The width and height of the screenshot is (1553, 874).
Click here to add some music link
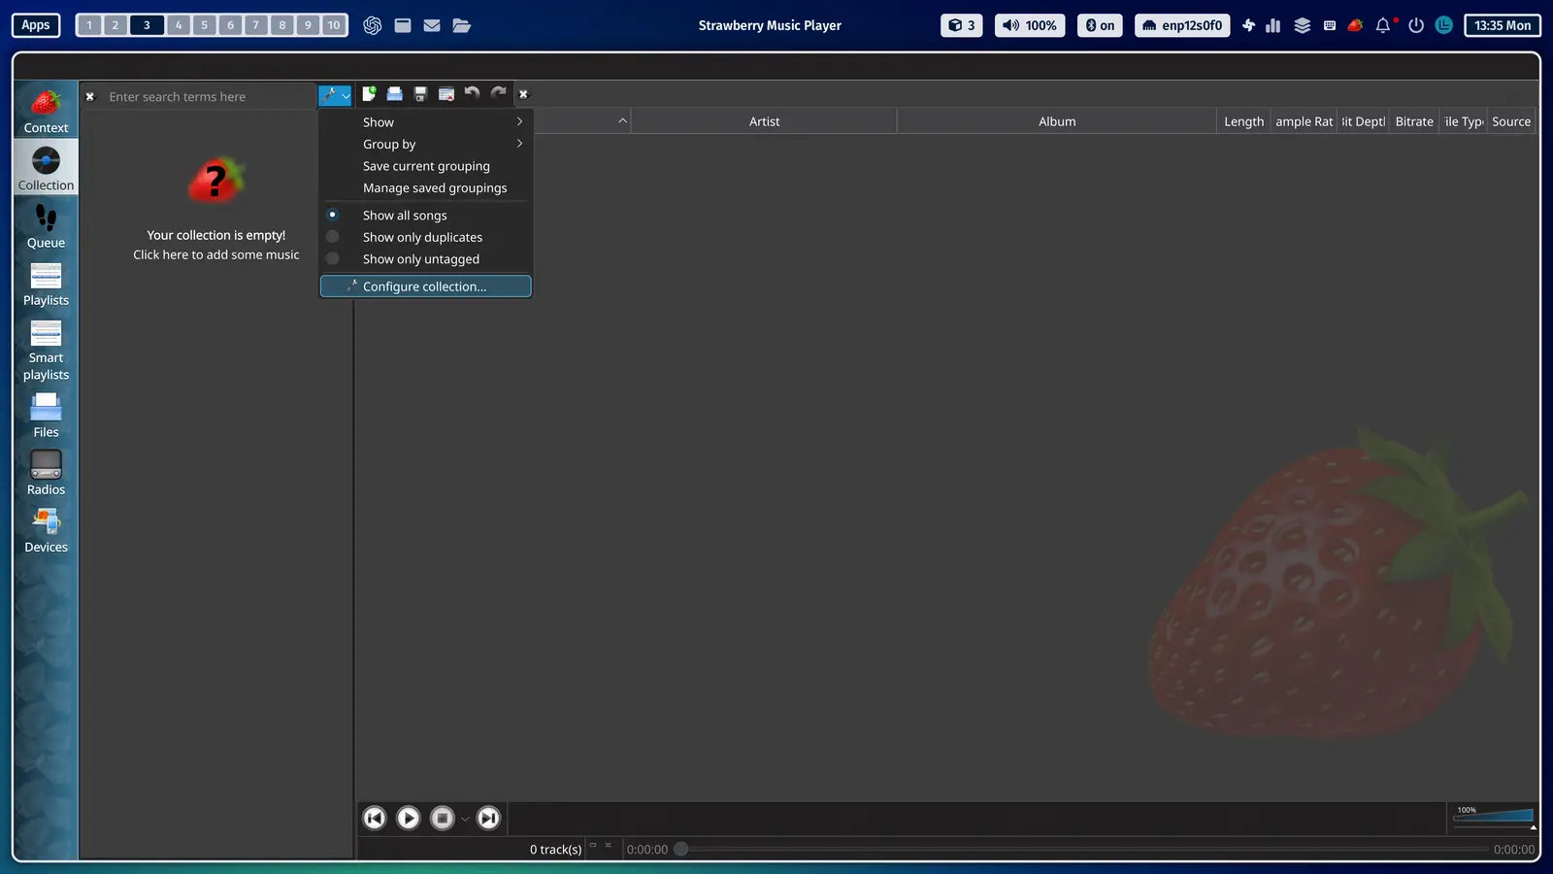[216, 254]
